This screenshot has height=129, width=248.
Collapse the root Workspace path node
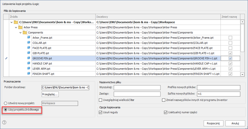click(x=12, y=22)
